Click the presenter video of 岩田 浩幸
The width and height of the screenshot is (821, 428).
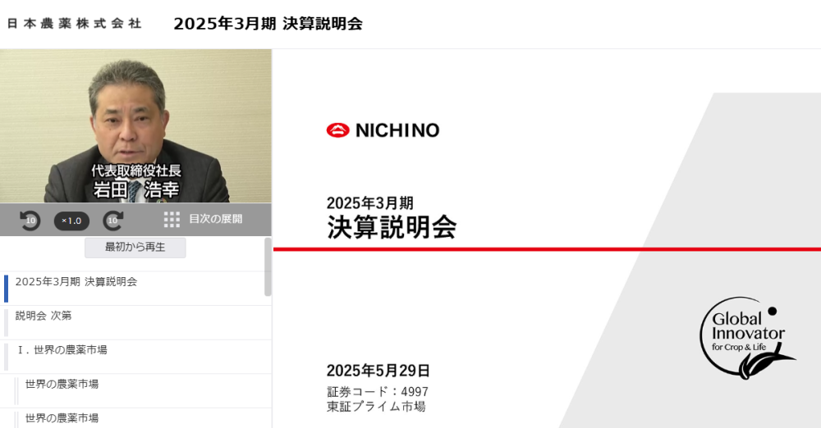click(x=135, y=126)
